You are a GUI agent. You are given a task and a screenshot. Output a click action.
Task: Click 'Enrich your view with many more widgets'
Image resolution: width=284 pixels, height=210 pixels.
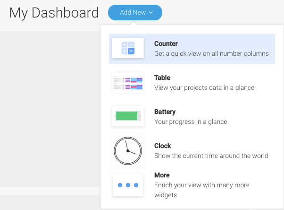click(x=202, y=190)
